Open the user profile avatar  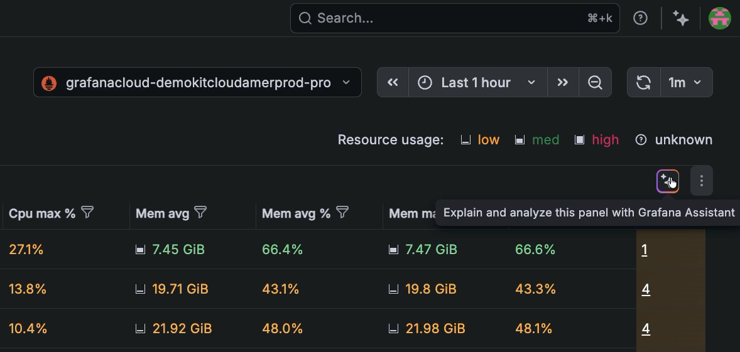(x=720, y=18)
